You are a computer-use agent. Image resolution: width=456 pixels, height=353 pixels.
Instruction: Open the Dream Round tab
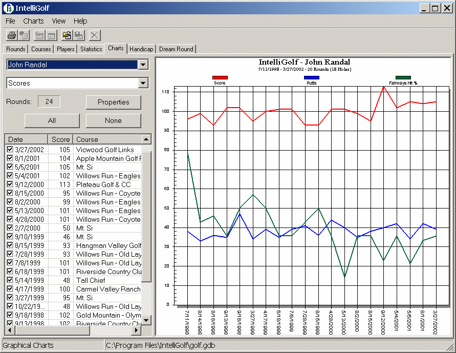coord(176,49)
